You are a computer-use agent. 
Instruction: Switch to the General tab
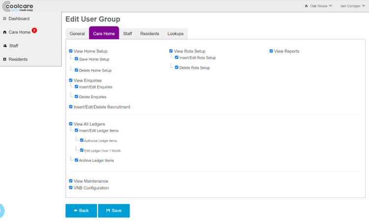(x=77, y=34)
